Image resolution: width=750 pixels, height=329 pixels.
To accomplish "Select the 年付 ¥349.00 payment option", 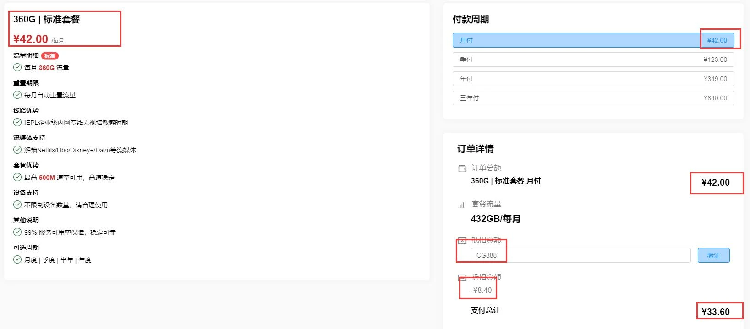I will pos(593,79).
